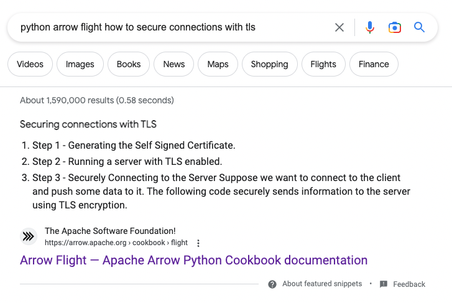Go to the Flights tab
The image size is (452, 303).
click(x=323, y=64)
